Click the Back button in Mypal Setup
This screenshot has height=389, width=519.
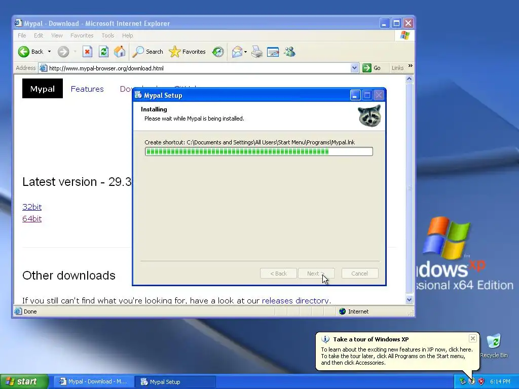coord(278,273)
